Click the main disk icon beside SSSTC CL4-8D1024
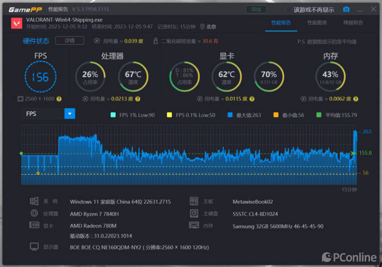Viewport: 382px width, 267px height. click(194, 213)
